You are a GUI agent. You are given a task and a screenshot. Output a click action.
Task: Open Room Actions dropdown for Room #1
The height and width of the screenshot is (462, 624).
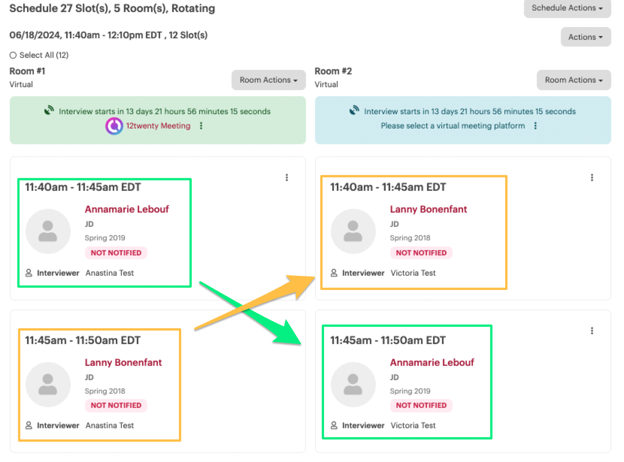(268, 80)
